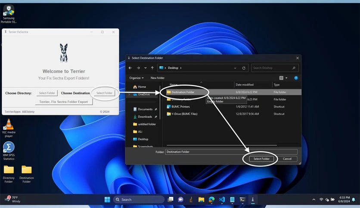360x208 pixels.
Task: Click the taskbar Search box
Action: click(x=139, y=199)
